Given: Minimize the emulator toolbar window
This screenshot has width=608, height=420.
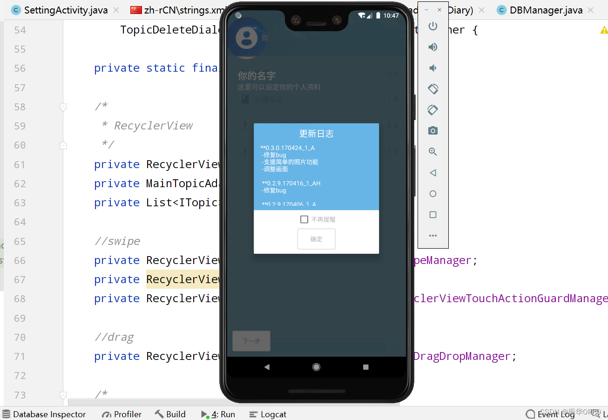Looking at the screenshot, I should click(426, 10).
